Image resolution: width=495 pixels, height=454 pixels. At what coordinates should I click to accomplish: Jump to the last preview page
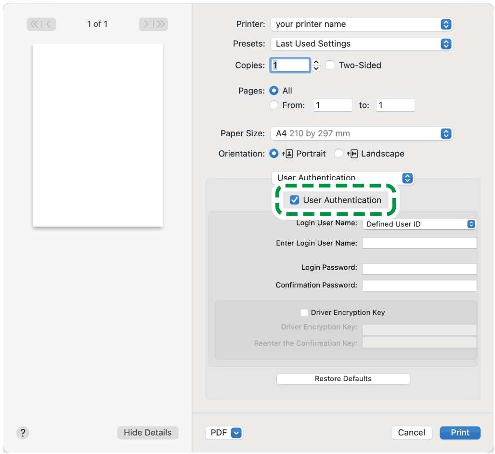(x=160, y=24)
